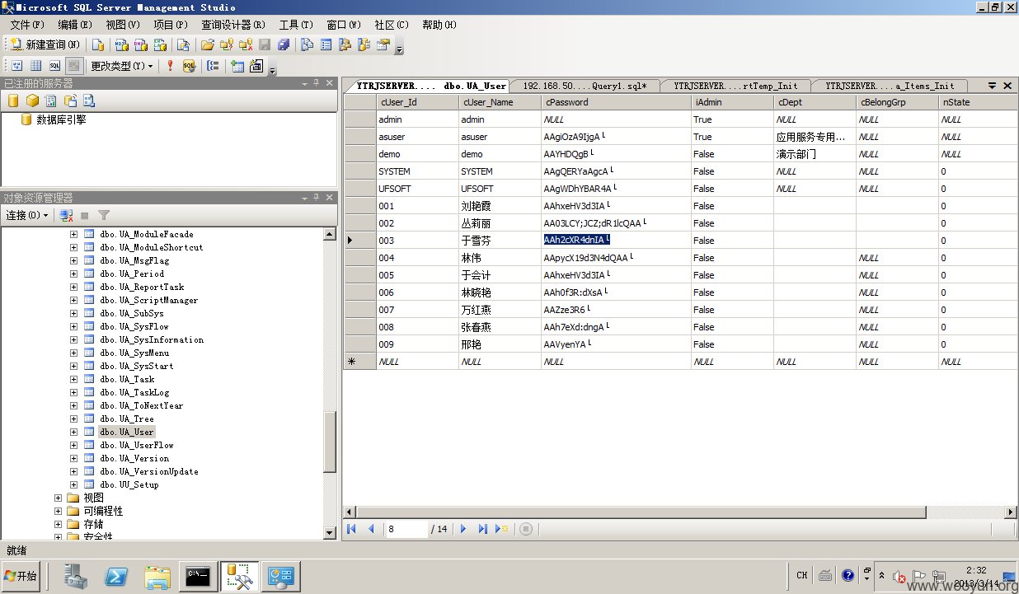This screenshot has height=594, width=1019.
Task: Expand the dbo.UA_ModuleFacade node
Action: click(73, 234)
